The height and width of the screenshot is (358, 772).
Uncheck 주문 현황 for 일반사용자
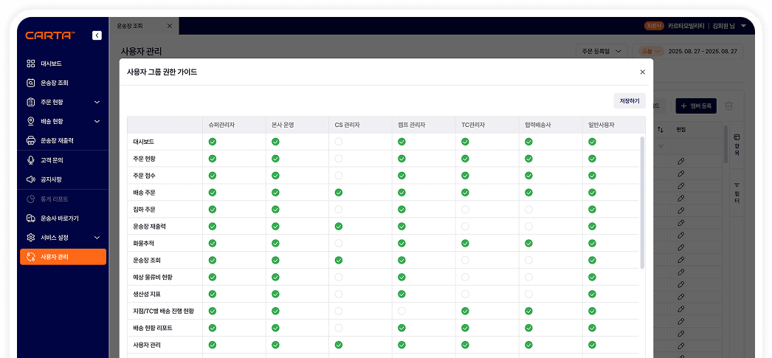592,159
